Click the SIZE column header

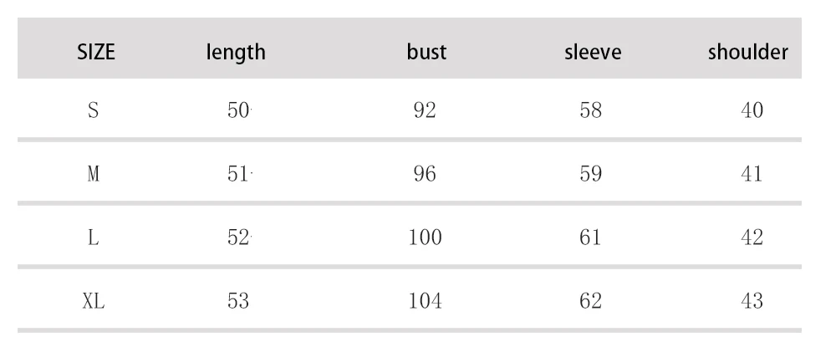pos(96,52)
